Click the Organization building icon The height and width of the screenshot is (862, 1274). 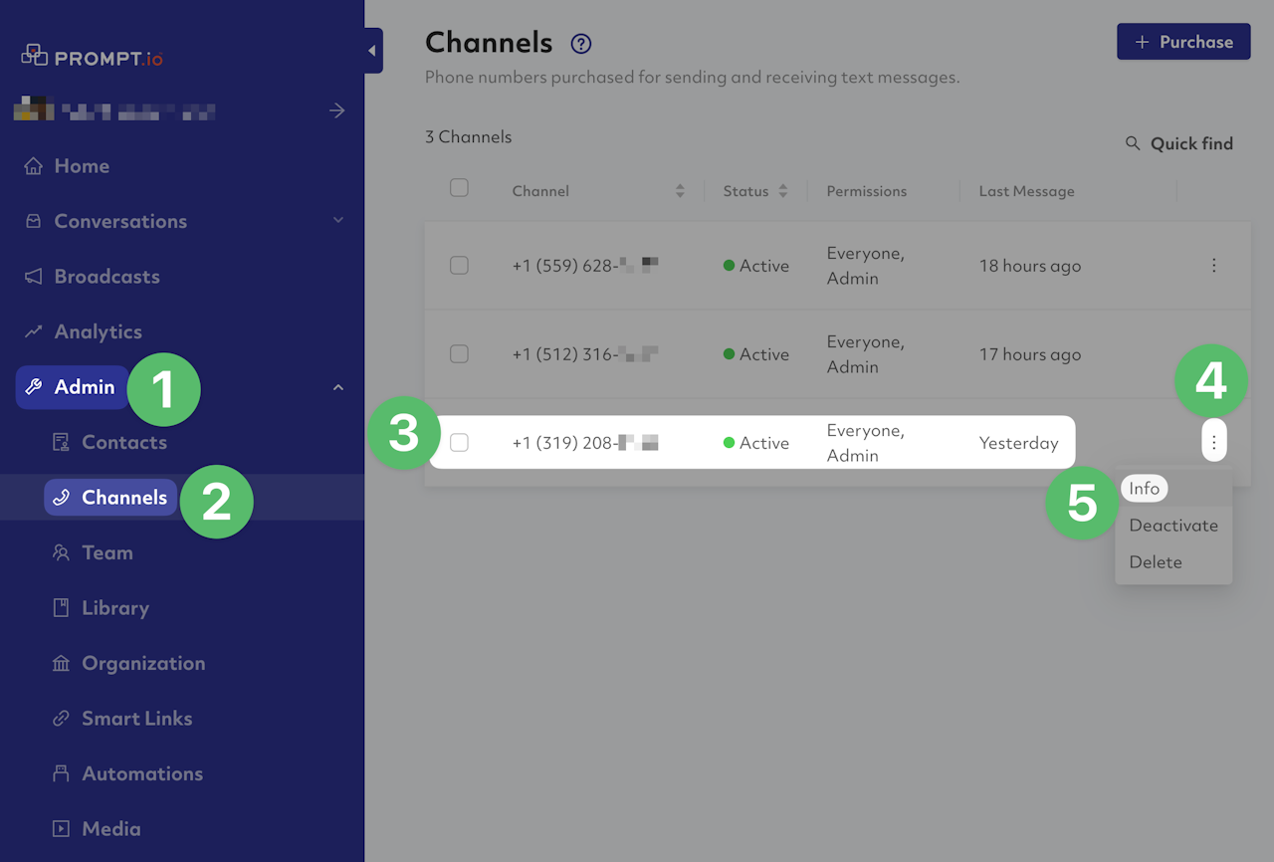(x=62, y=664)
